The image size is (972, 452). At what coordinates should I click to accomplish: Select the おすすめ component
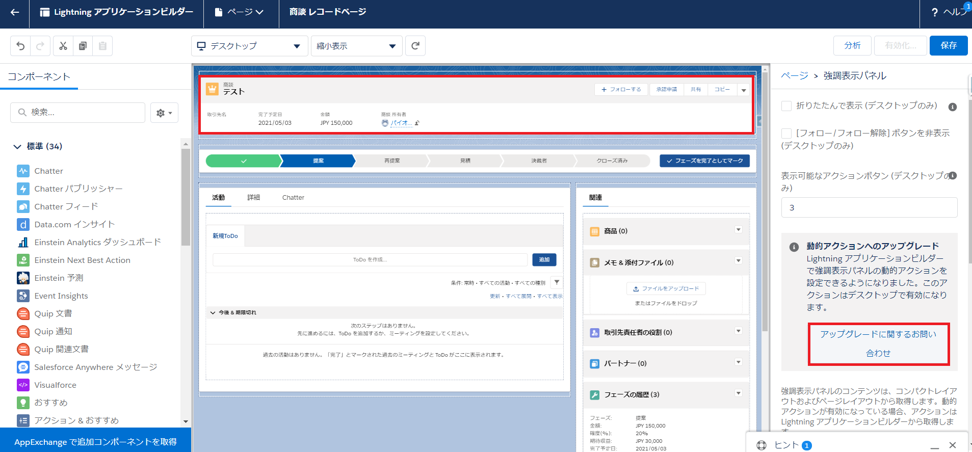(50, 403)
